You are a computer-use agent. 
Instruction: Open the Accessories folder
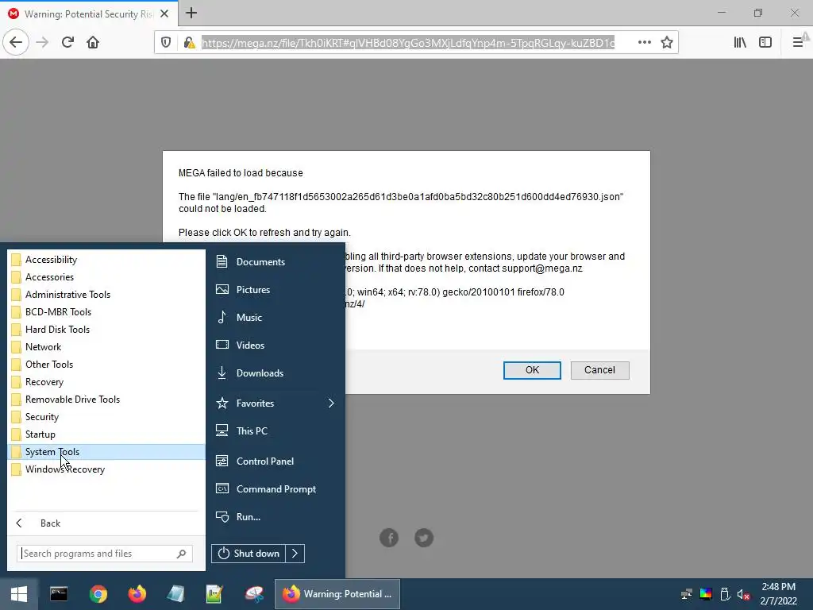106,277
